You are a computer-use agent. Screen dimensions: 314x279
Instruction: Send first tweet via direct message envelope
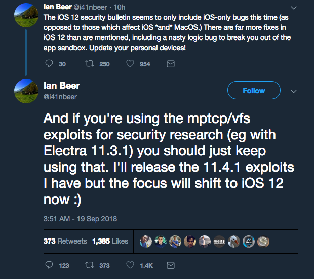point(171,64)
